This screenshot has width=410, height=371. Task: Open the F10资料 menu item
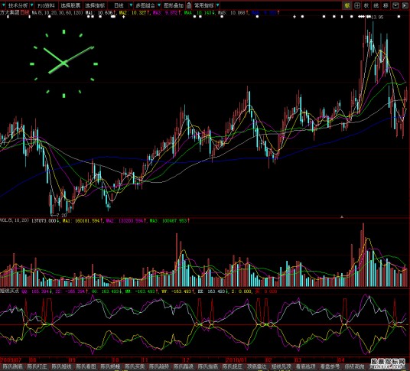point(47,5)
